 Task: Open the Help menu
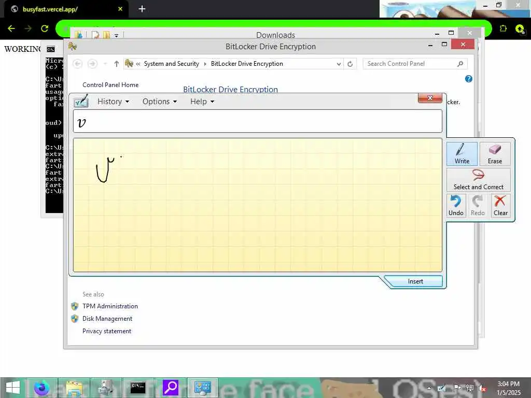202,102
